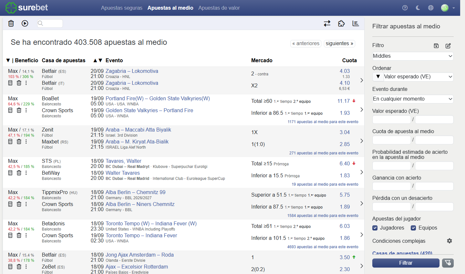
Task: Click the trash icon in top toolbar
Action: click(11, 23)
